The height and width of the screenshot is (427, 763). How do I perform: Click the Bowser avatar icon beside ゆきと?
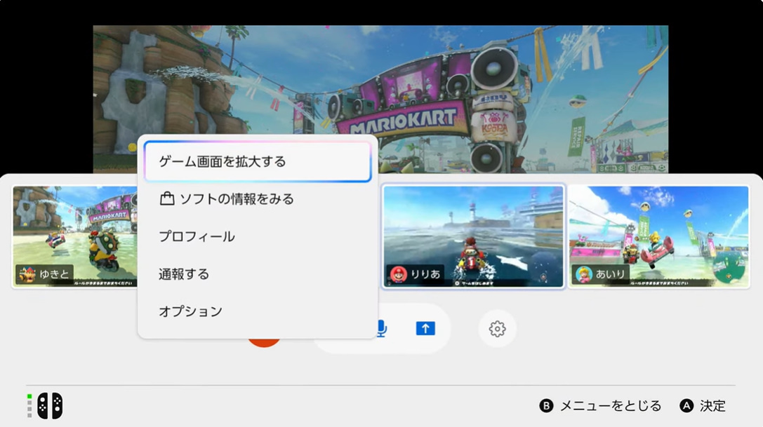tap(27, 274)
